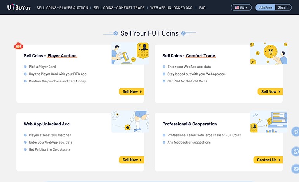Click the Professional & Cooperation laptop illustration
The width and height of the screenshot is (299, 182).
tap(269, 122)
